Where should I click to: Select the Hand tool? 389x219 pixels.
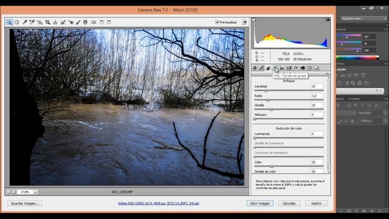16,22
